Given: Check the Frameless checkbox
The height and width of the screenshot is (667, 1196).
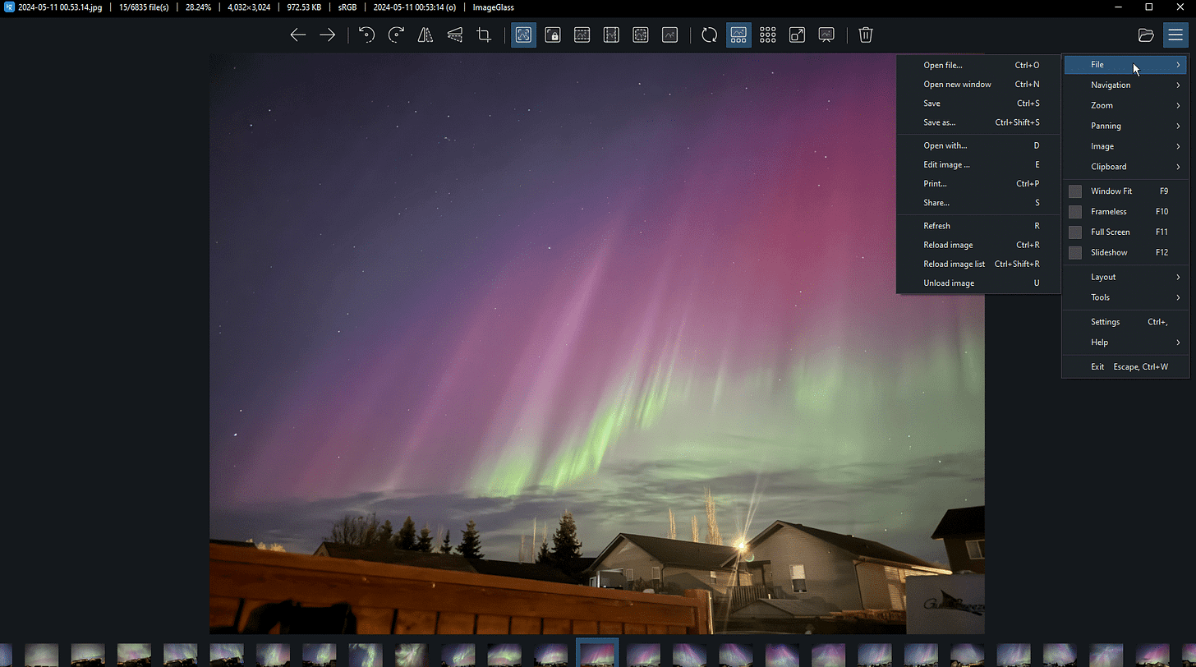Looking at the screenshot, I should pos(1075,212).
